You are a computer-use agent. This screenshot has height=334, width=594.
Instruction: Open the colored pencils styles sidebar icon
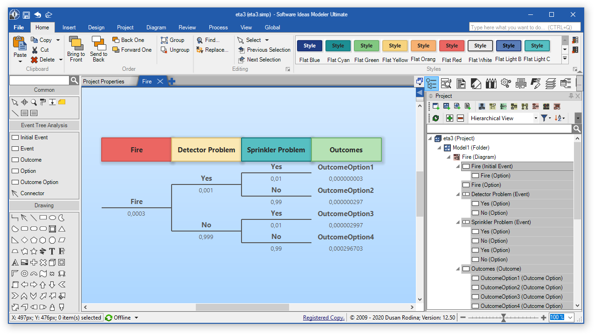click(x=491, y=83)
